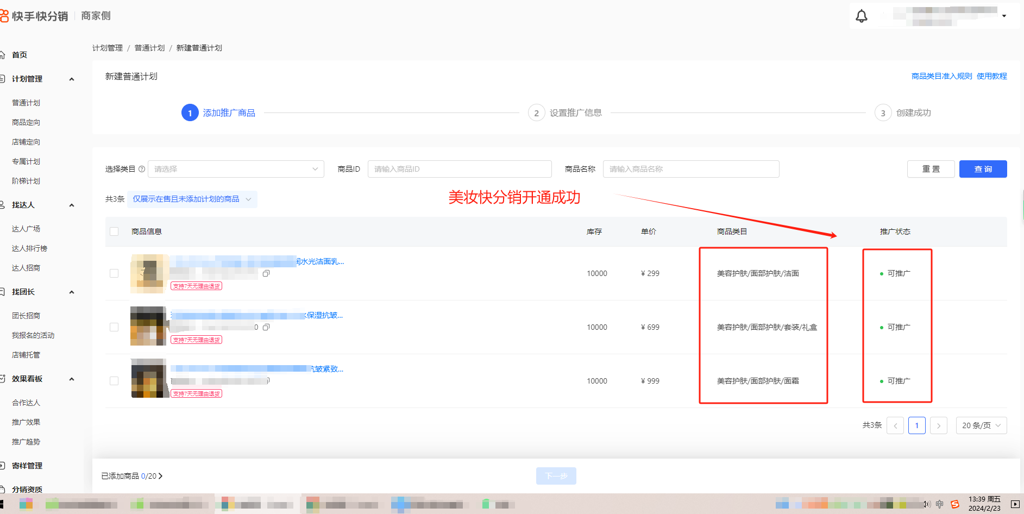This screenshot has width=1024, height=514.
Task: Open 推广效果 in the sidebar
Action: [26, 422]
